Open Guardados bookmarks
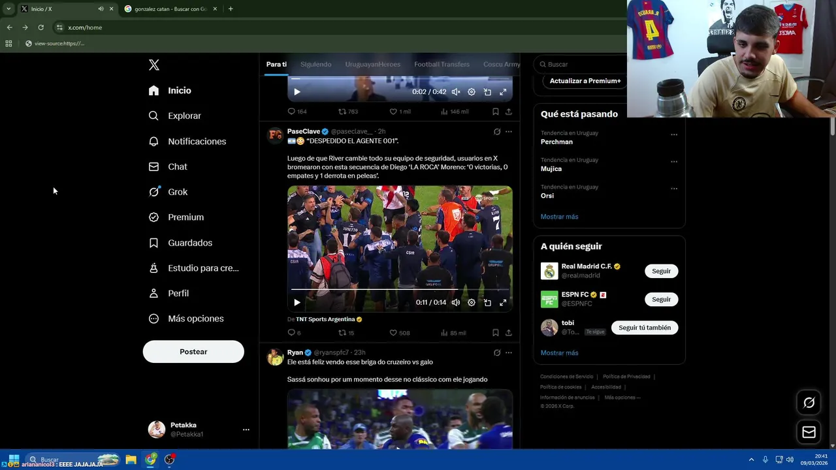Viewport: 836px width, 470px height. click(x=180, y=243)
